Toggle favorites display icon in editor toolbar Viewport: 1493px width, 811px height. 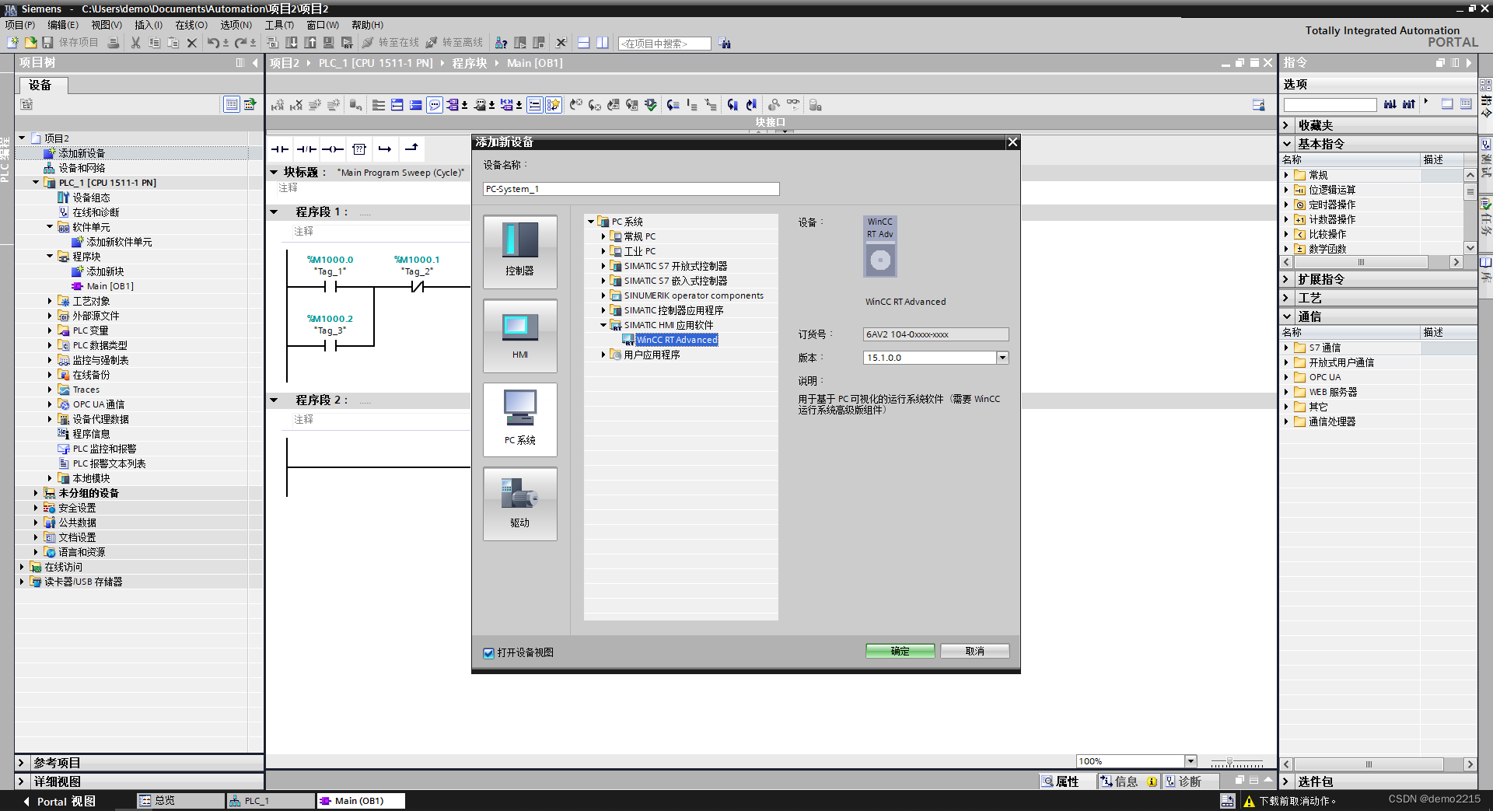[x=554, y=105]
